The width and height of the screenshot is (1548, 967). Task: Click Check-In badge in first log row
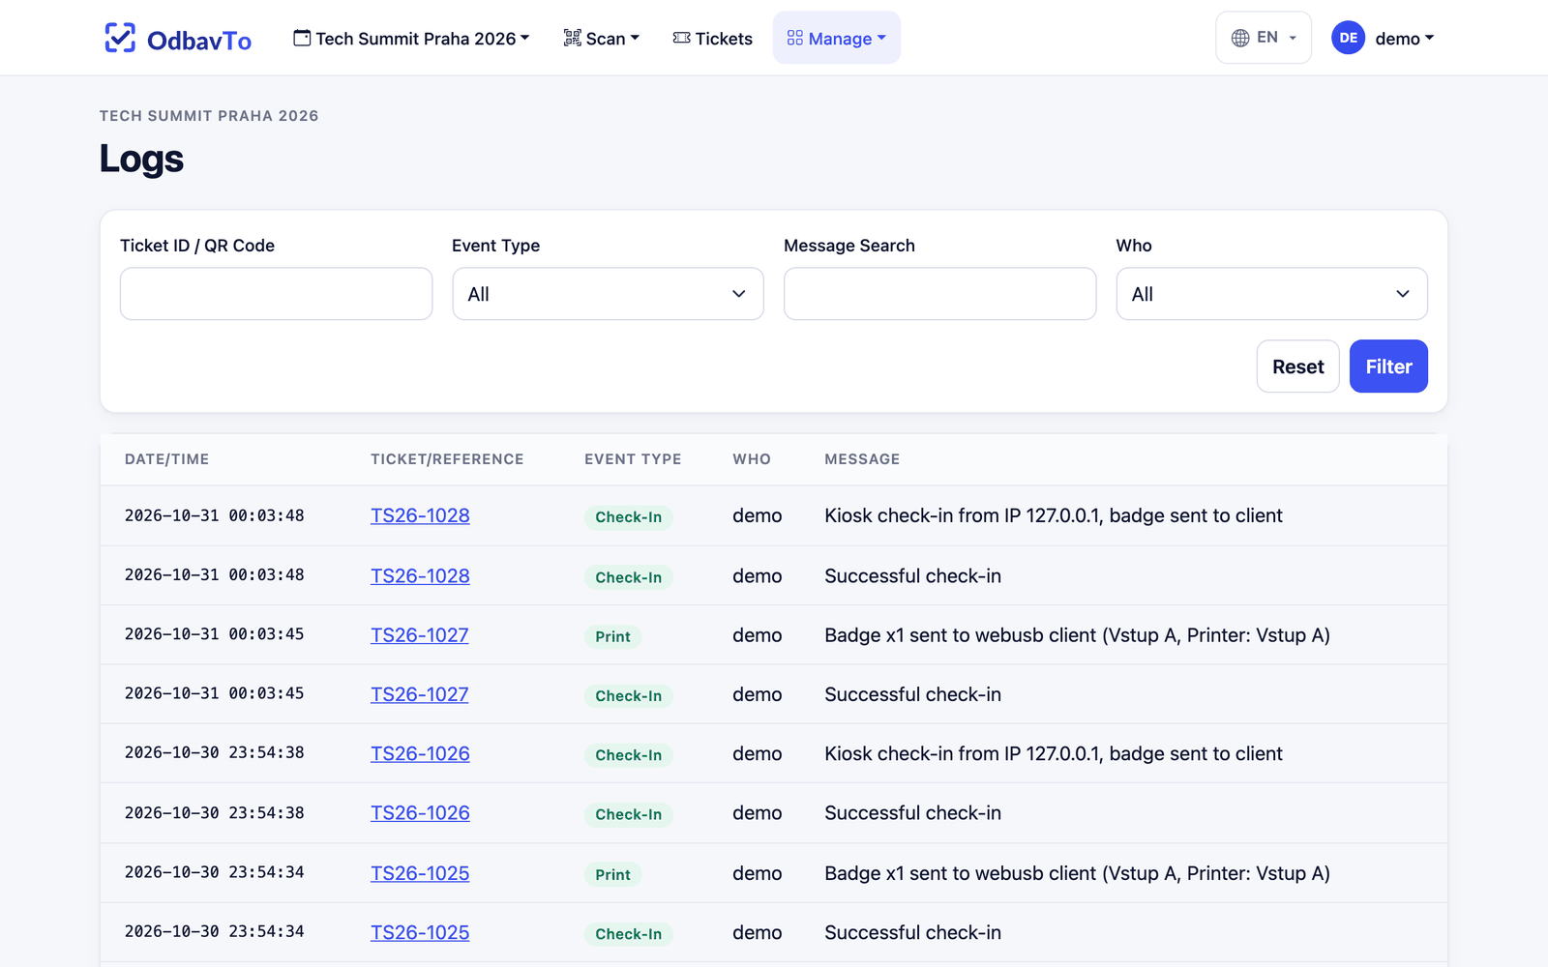click(x=628, y=517)
